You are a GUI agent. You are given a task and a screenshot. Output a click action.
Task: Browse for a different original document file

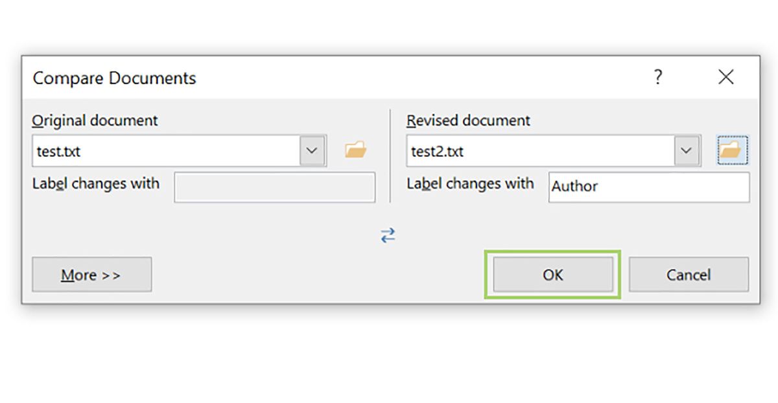355,149
